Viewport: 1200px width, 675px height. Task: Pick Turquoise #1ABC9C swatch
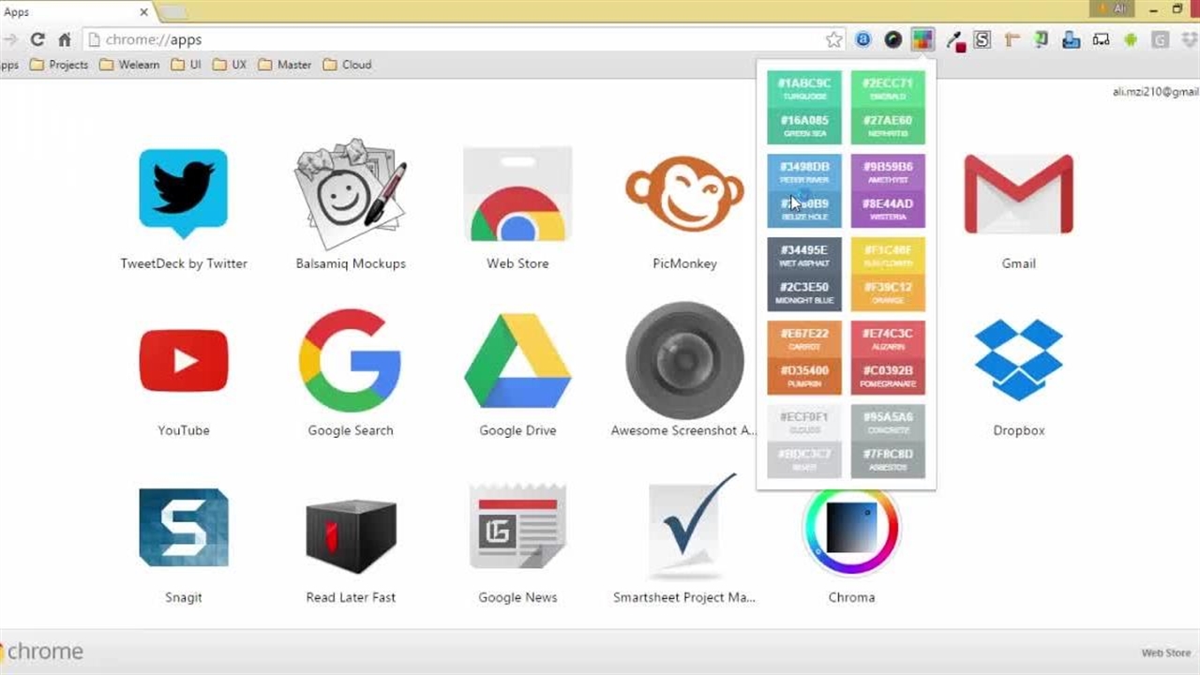[804, 89]
